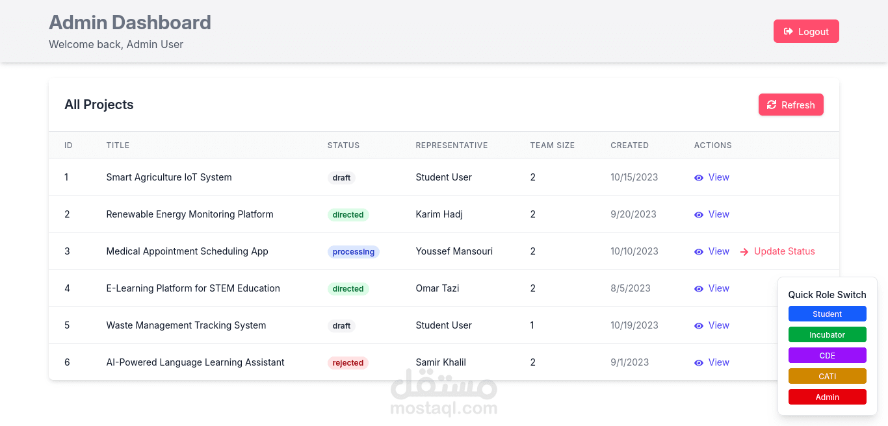Click the eye icon in Karim Hadj's row
Viewport: 888px width, 426px height.
[699, 214]
